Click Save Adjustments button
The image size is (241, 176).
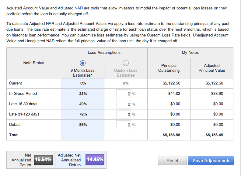211,160
